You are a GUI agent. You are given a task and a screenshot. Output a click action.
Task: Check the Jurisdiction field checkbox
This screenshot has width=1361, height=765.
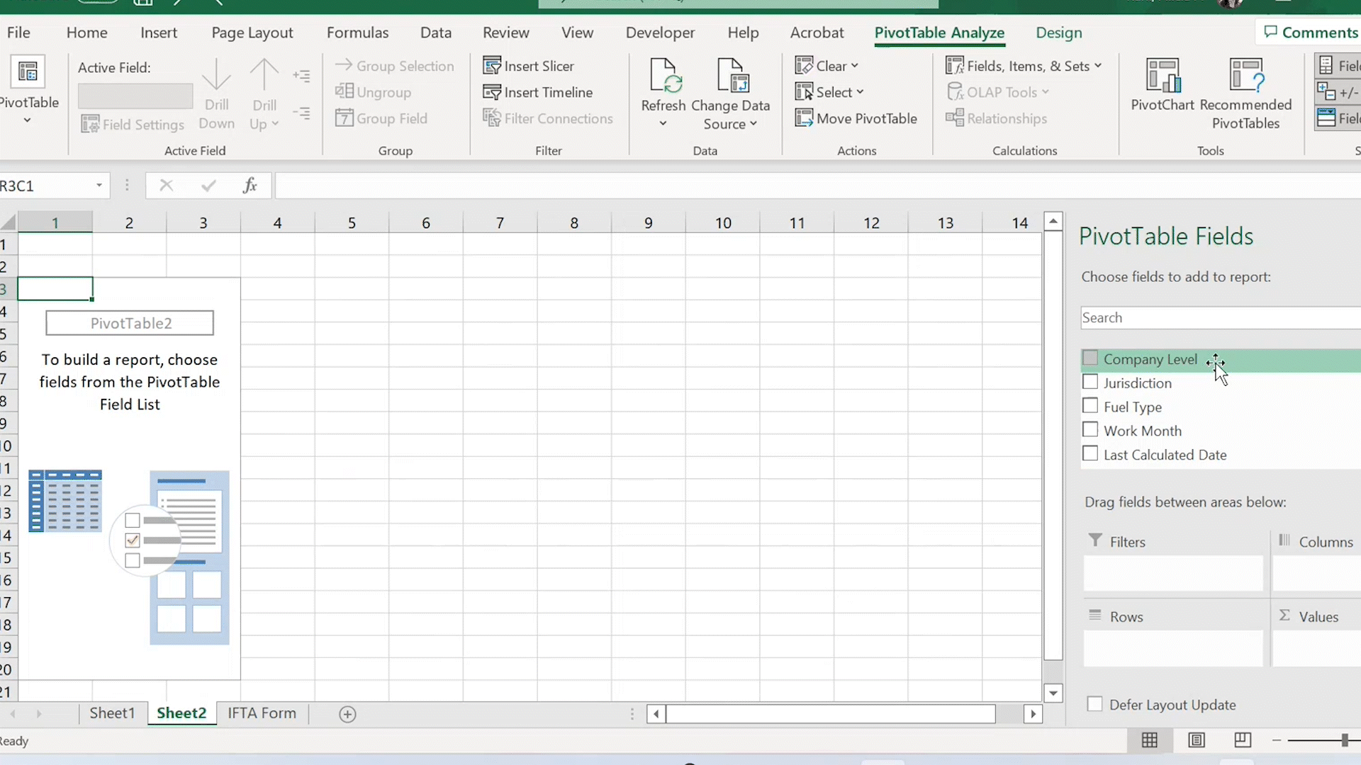tap(1090, 382)
